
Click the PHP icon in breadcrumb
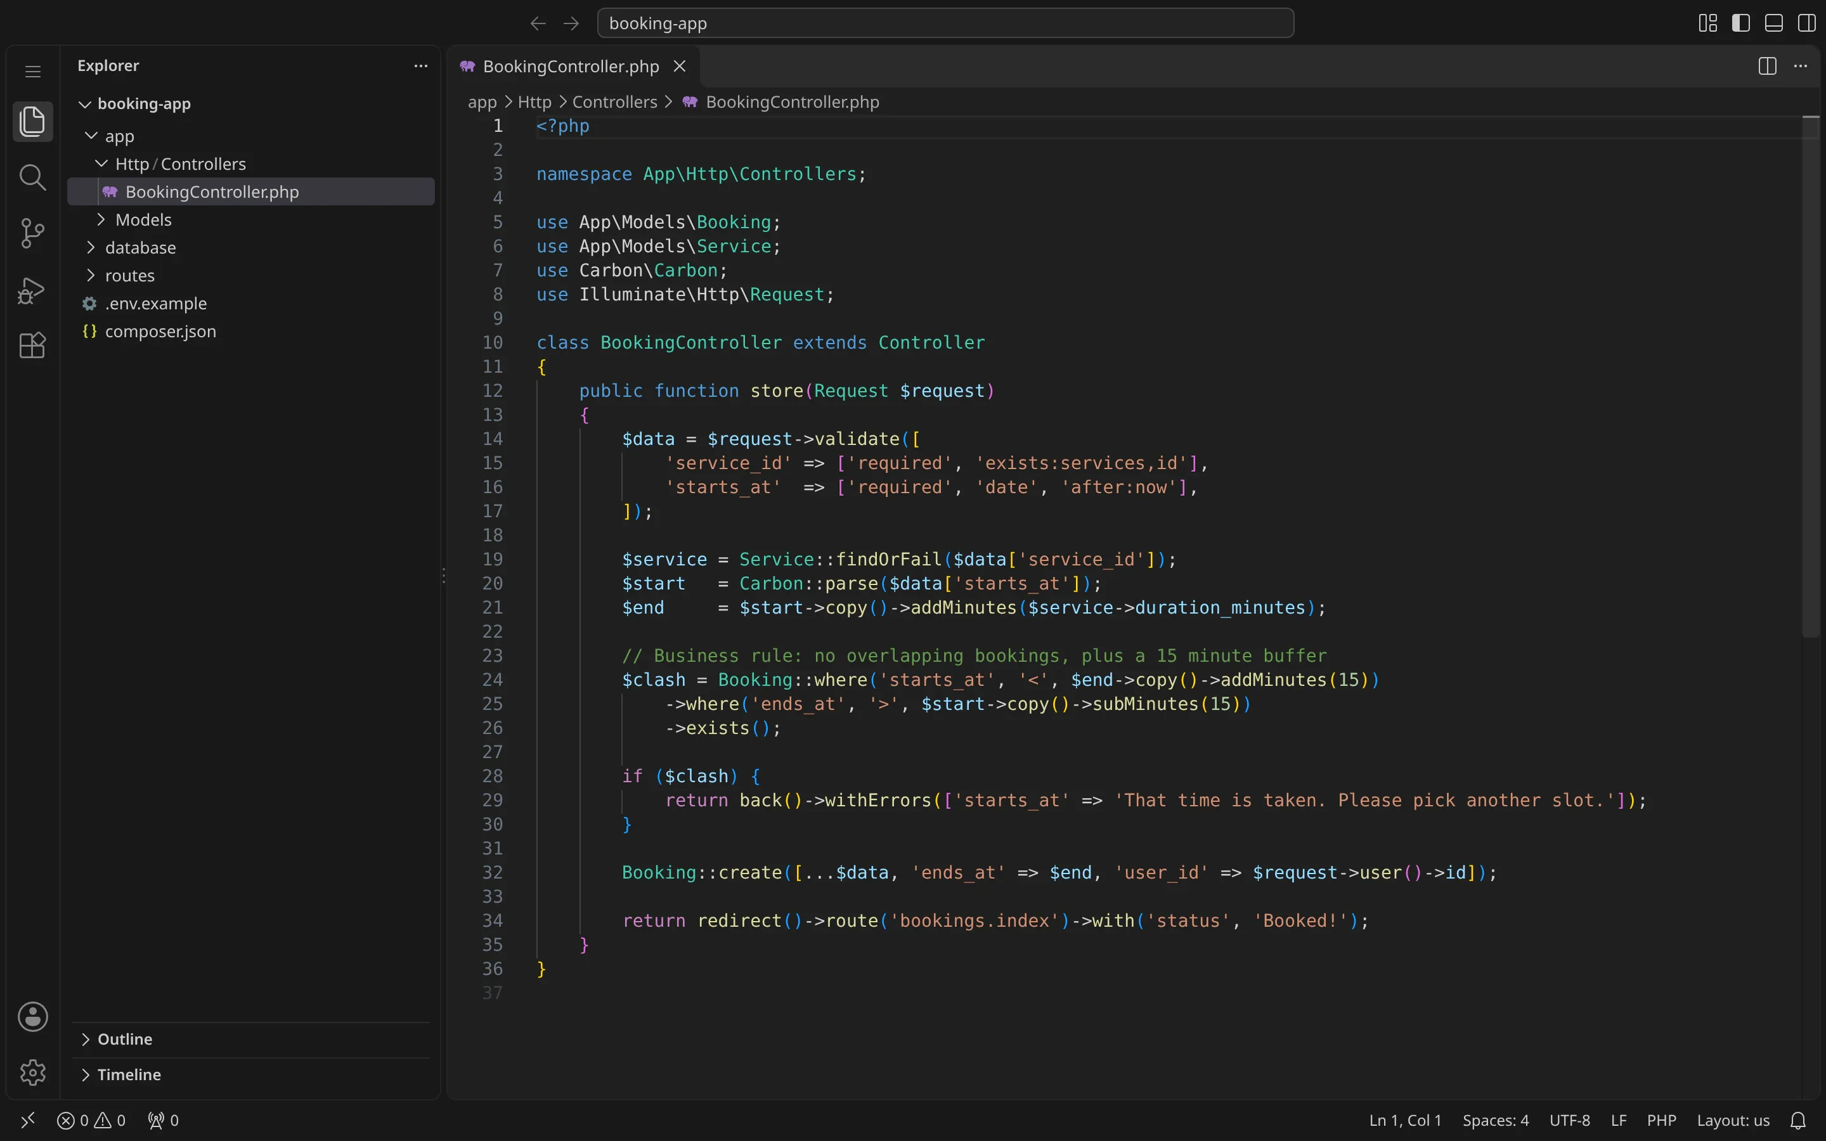pos(690,102)
